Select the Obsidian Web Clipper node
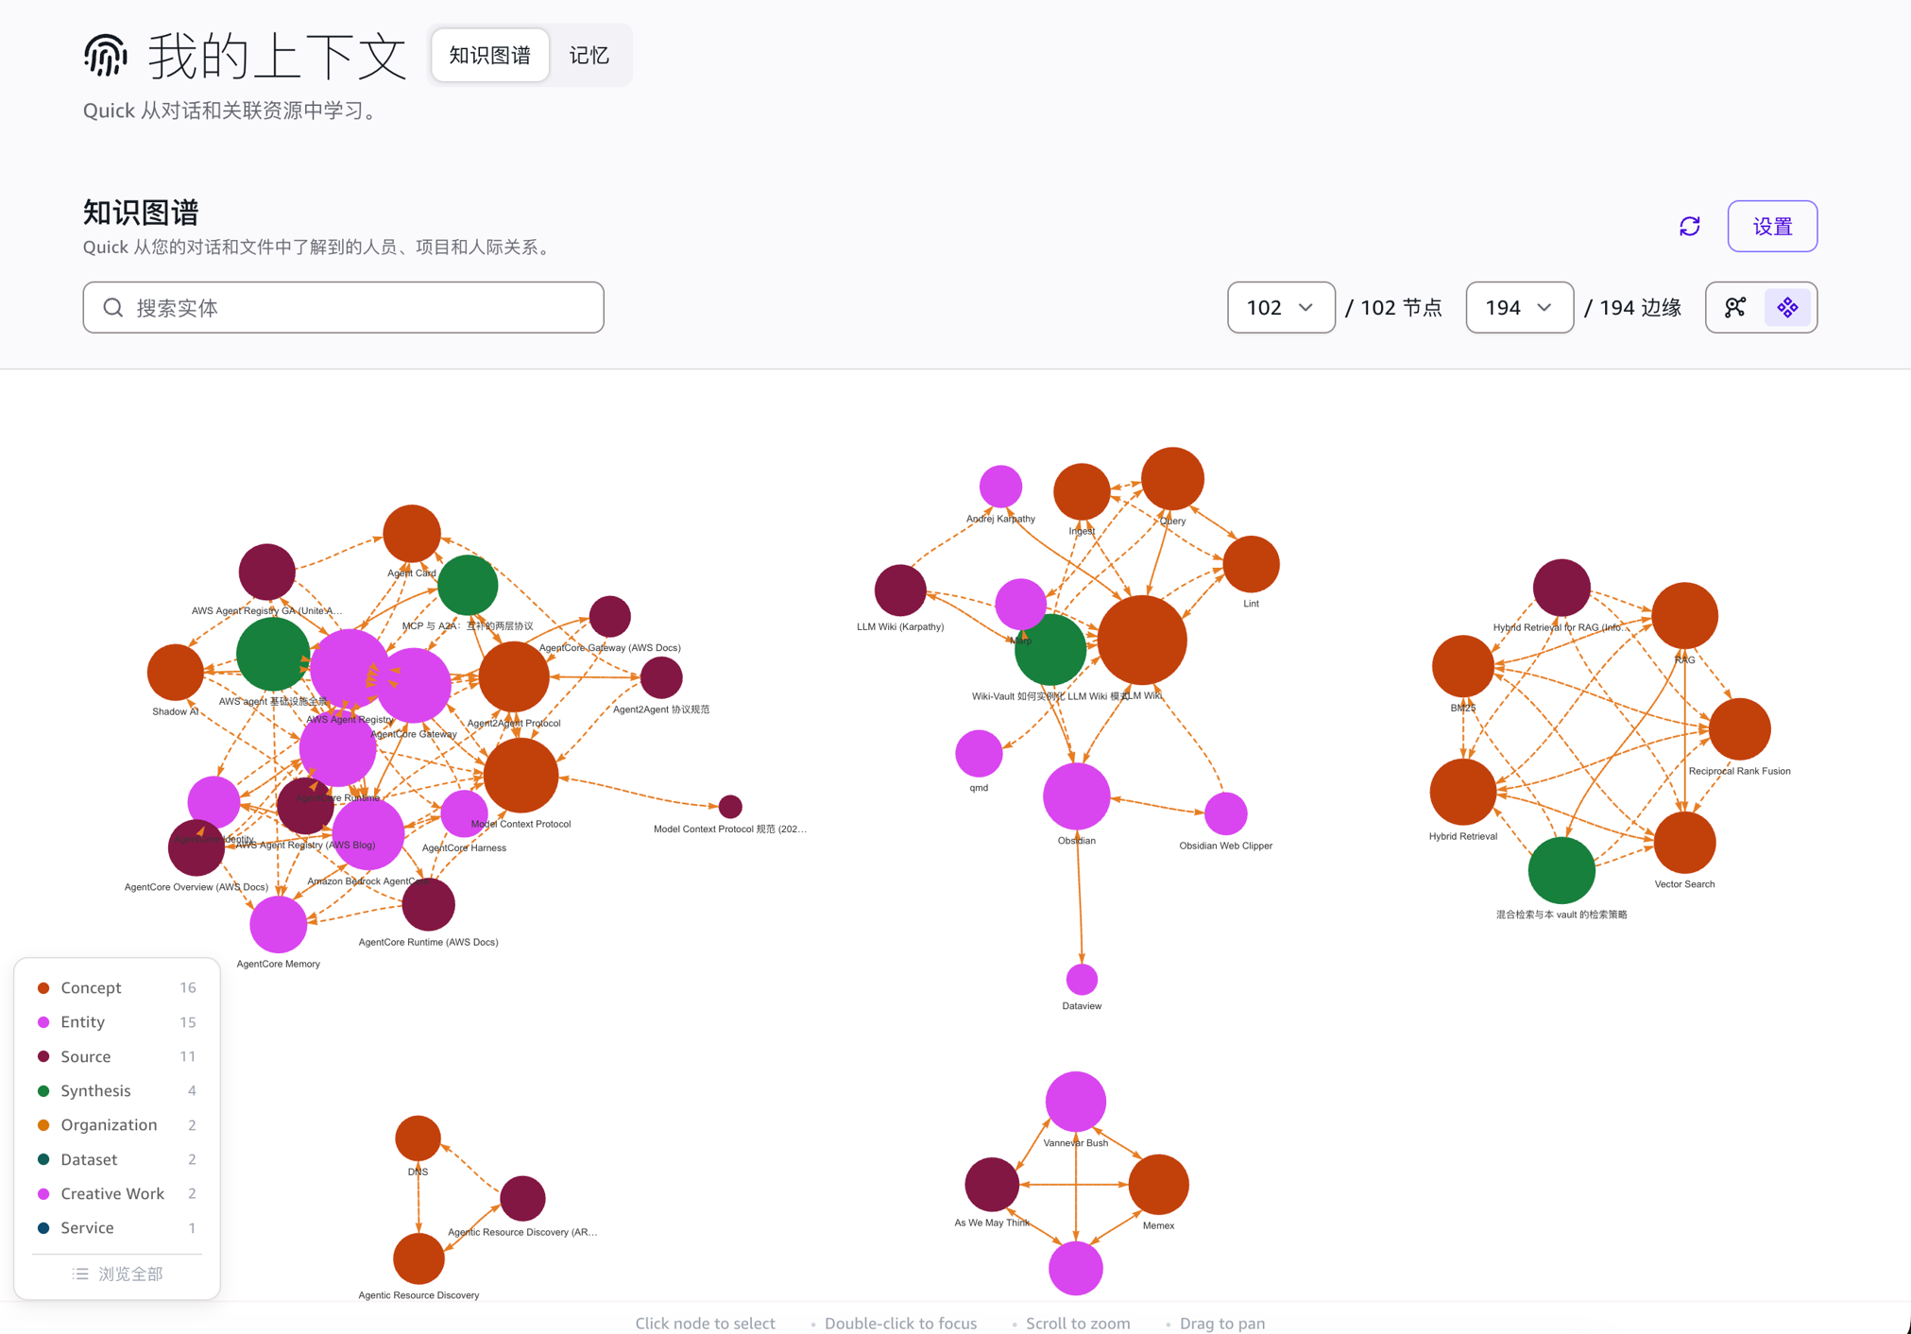The image size is (1911, 1334). [x=1225, y=813]
